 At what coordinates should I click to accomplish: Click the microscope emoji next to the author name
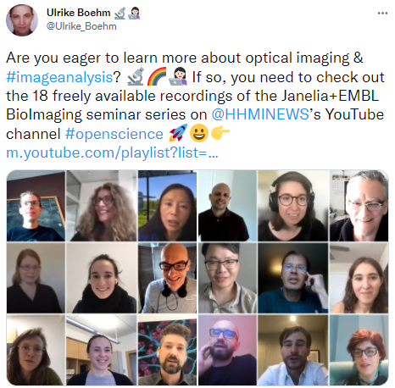[x=120, y=13]
